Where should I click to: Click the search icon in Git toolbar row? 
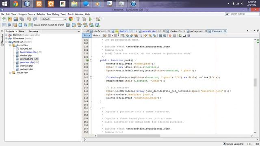[x=9, y=25]
